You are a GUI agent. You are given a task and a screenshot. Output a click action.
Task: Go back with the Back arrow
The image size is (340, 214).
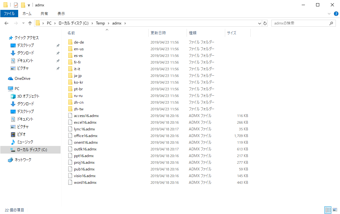click(x=6, y=23)
